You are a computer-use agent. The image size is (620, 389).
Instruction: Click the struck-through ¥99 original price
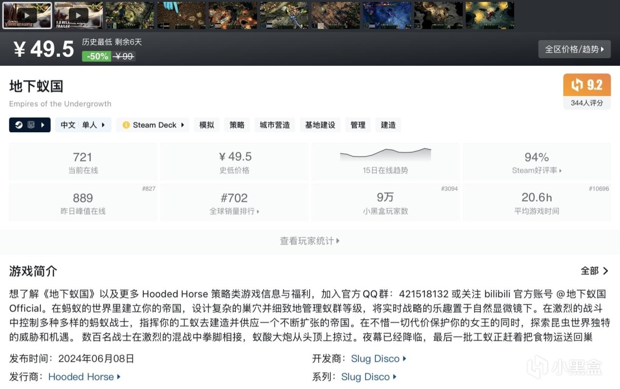[x=124, y=56]
